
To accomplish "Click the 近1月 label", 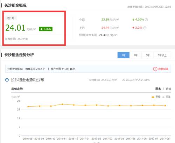I will coord(11,18).
